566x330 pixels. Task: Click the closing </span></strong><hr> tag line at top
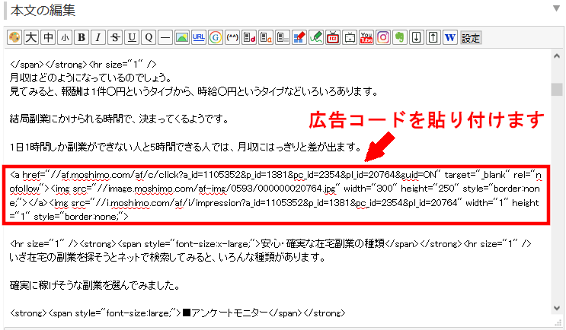pos(83,65)
